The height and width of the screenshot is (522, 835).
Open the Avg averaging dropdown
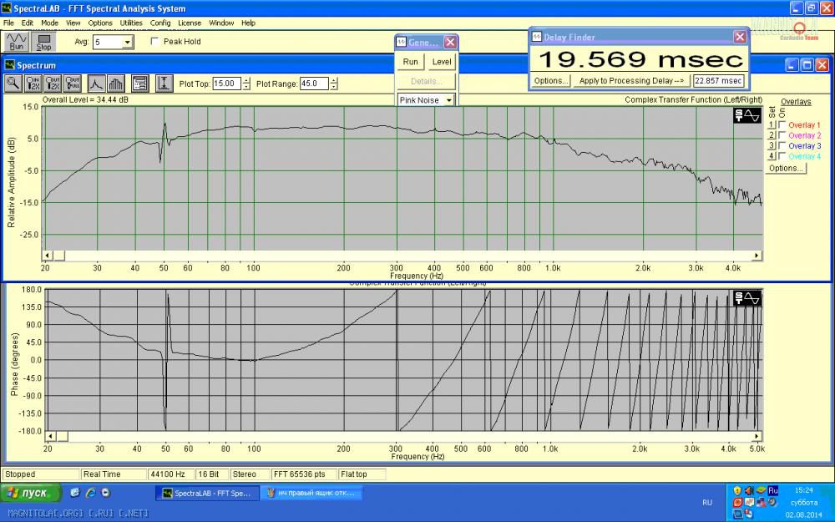click(x=127, y=42)
